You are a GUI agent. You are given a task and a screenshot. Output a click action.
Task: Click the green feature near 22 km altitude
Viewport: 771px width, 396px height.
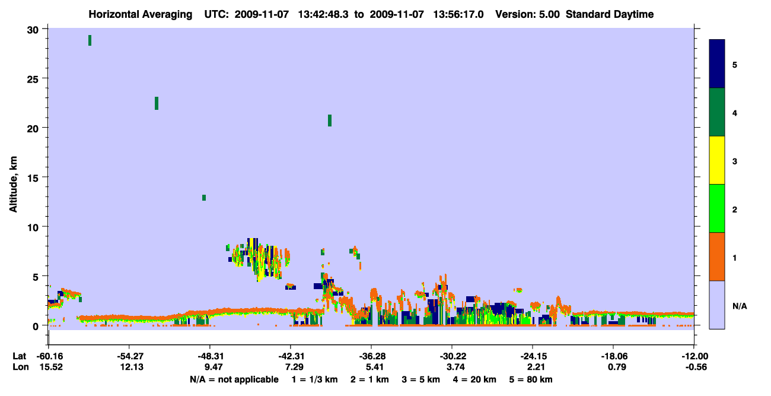pyautogui.click(x=157, y=103)
